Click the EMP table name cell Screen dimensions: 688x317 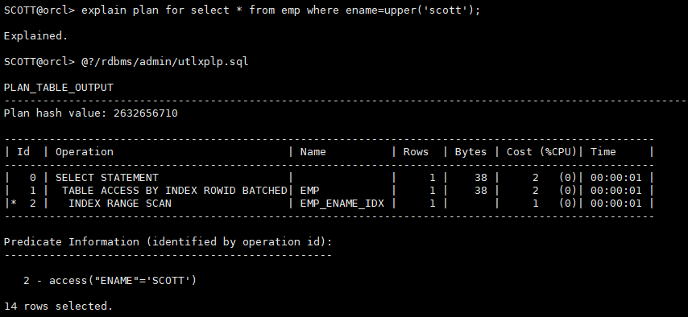point(310,191)
